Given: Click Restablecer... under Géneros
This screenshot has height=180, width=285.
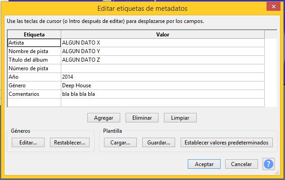Looking at the screenshot, I should (x=70, y=143).
